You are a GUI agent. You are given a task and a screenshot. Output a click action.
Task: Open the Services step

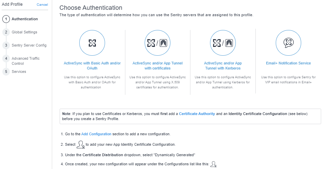19,72
